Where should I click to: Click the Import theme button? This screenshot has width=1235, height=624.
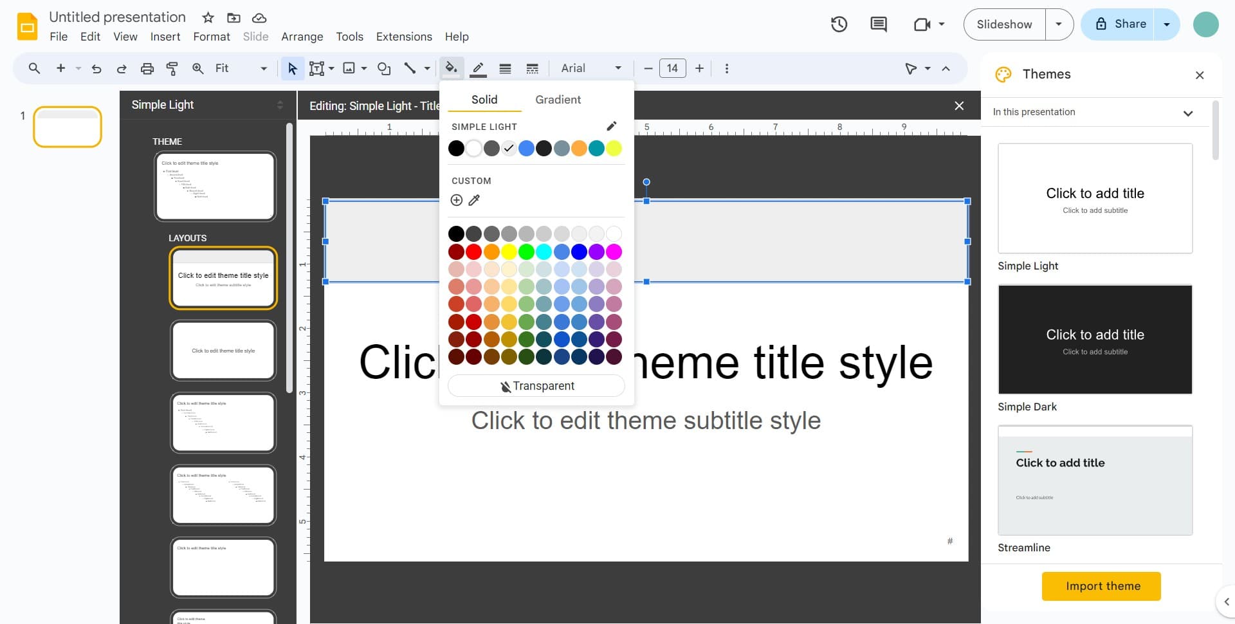1101,586
